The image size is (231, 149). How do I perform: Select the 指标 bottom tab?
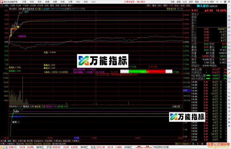pyautogui.click(x=10, y=141)
